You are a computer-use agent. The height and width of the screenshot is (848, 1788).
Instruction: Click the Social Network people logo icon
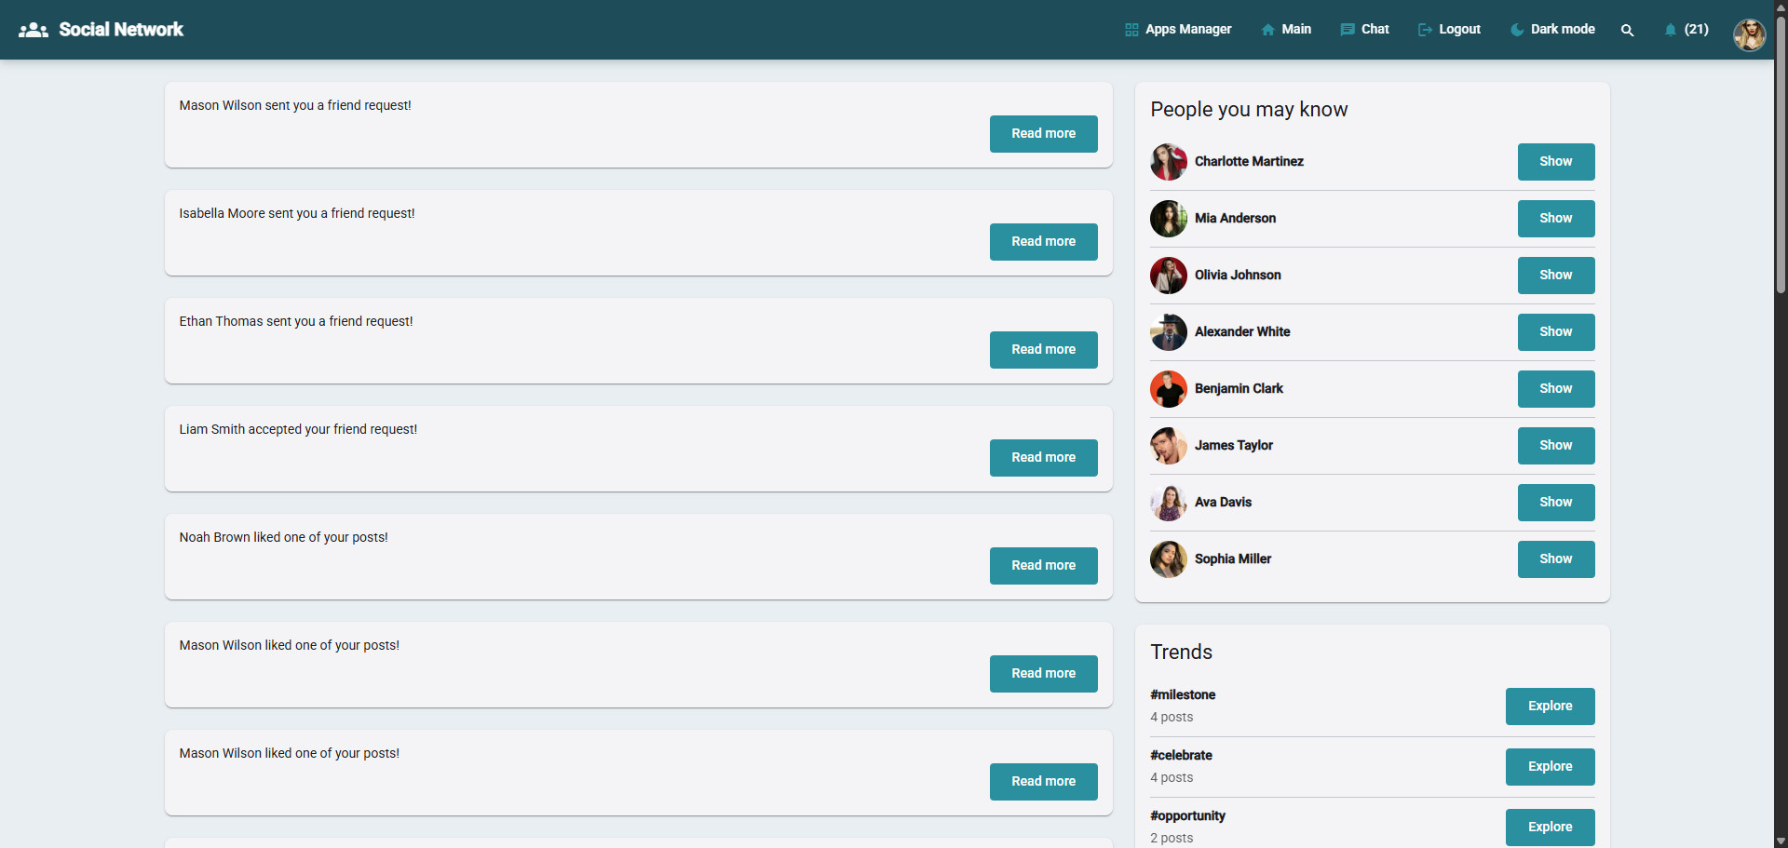34,30
